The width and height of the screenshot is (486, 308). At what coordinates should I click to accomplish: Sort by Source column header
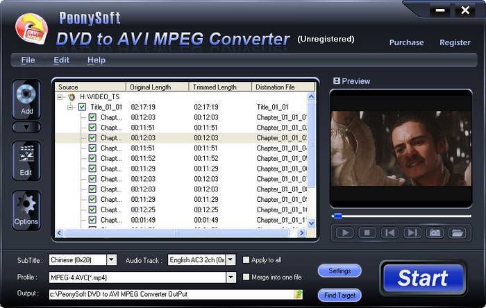pyautogui.click(x=90, y=87)
